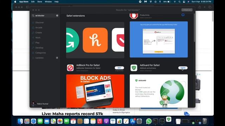Click the 'ad blocker' search field
225x126 pixels.
tap(45, 15)
